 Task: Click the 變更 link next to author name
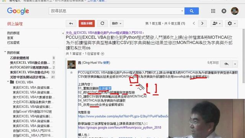(106, 62)
